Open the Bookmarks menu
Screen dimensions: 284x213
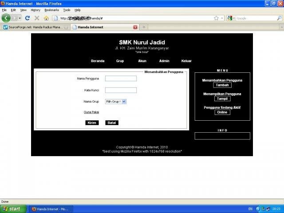[x=52, y=10]
